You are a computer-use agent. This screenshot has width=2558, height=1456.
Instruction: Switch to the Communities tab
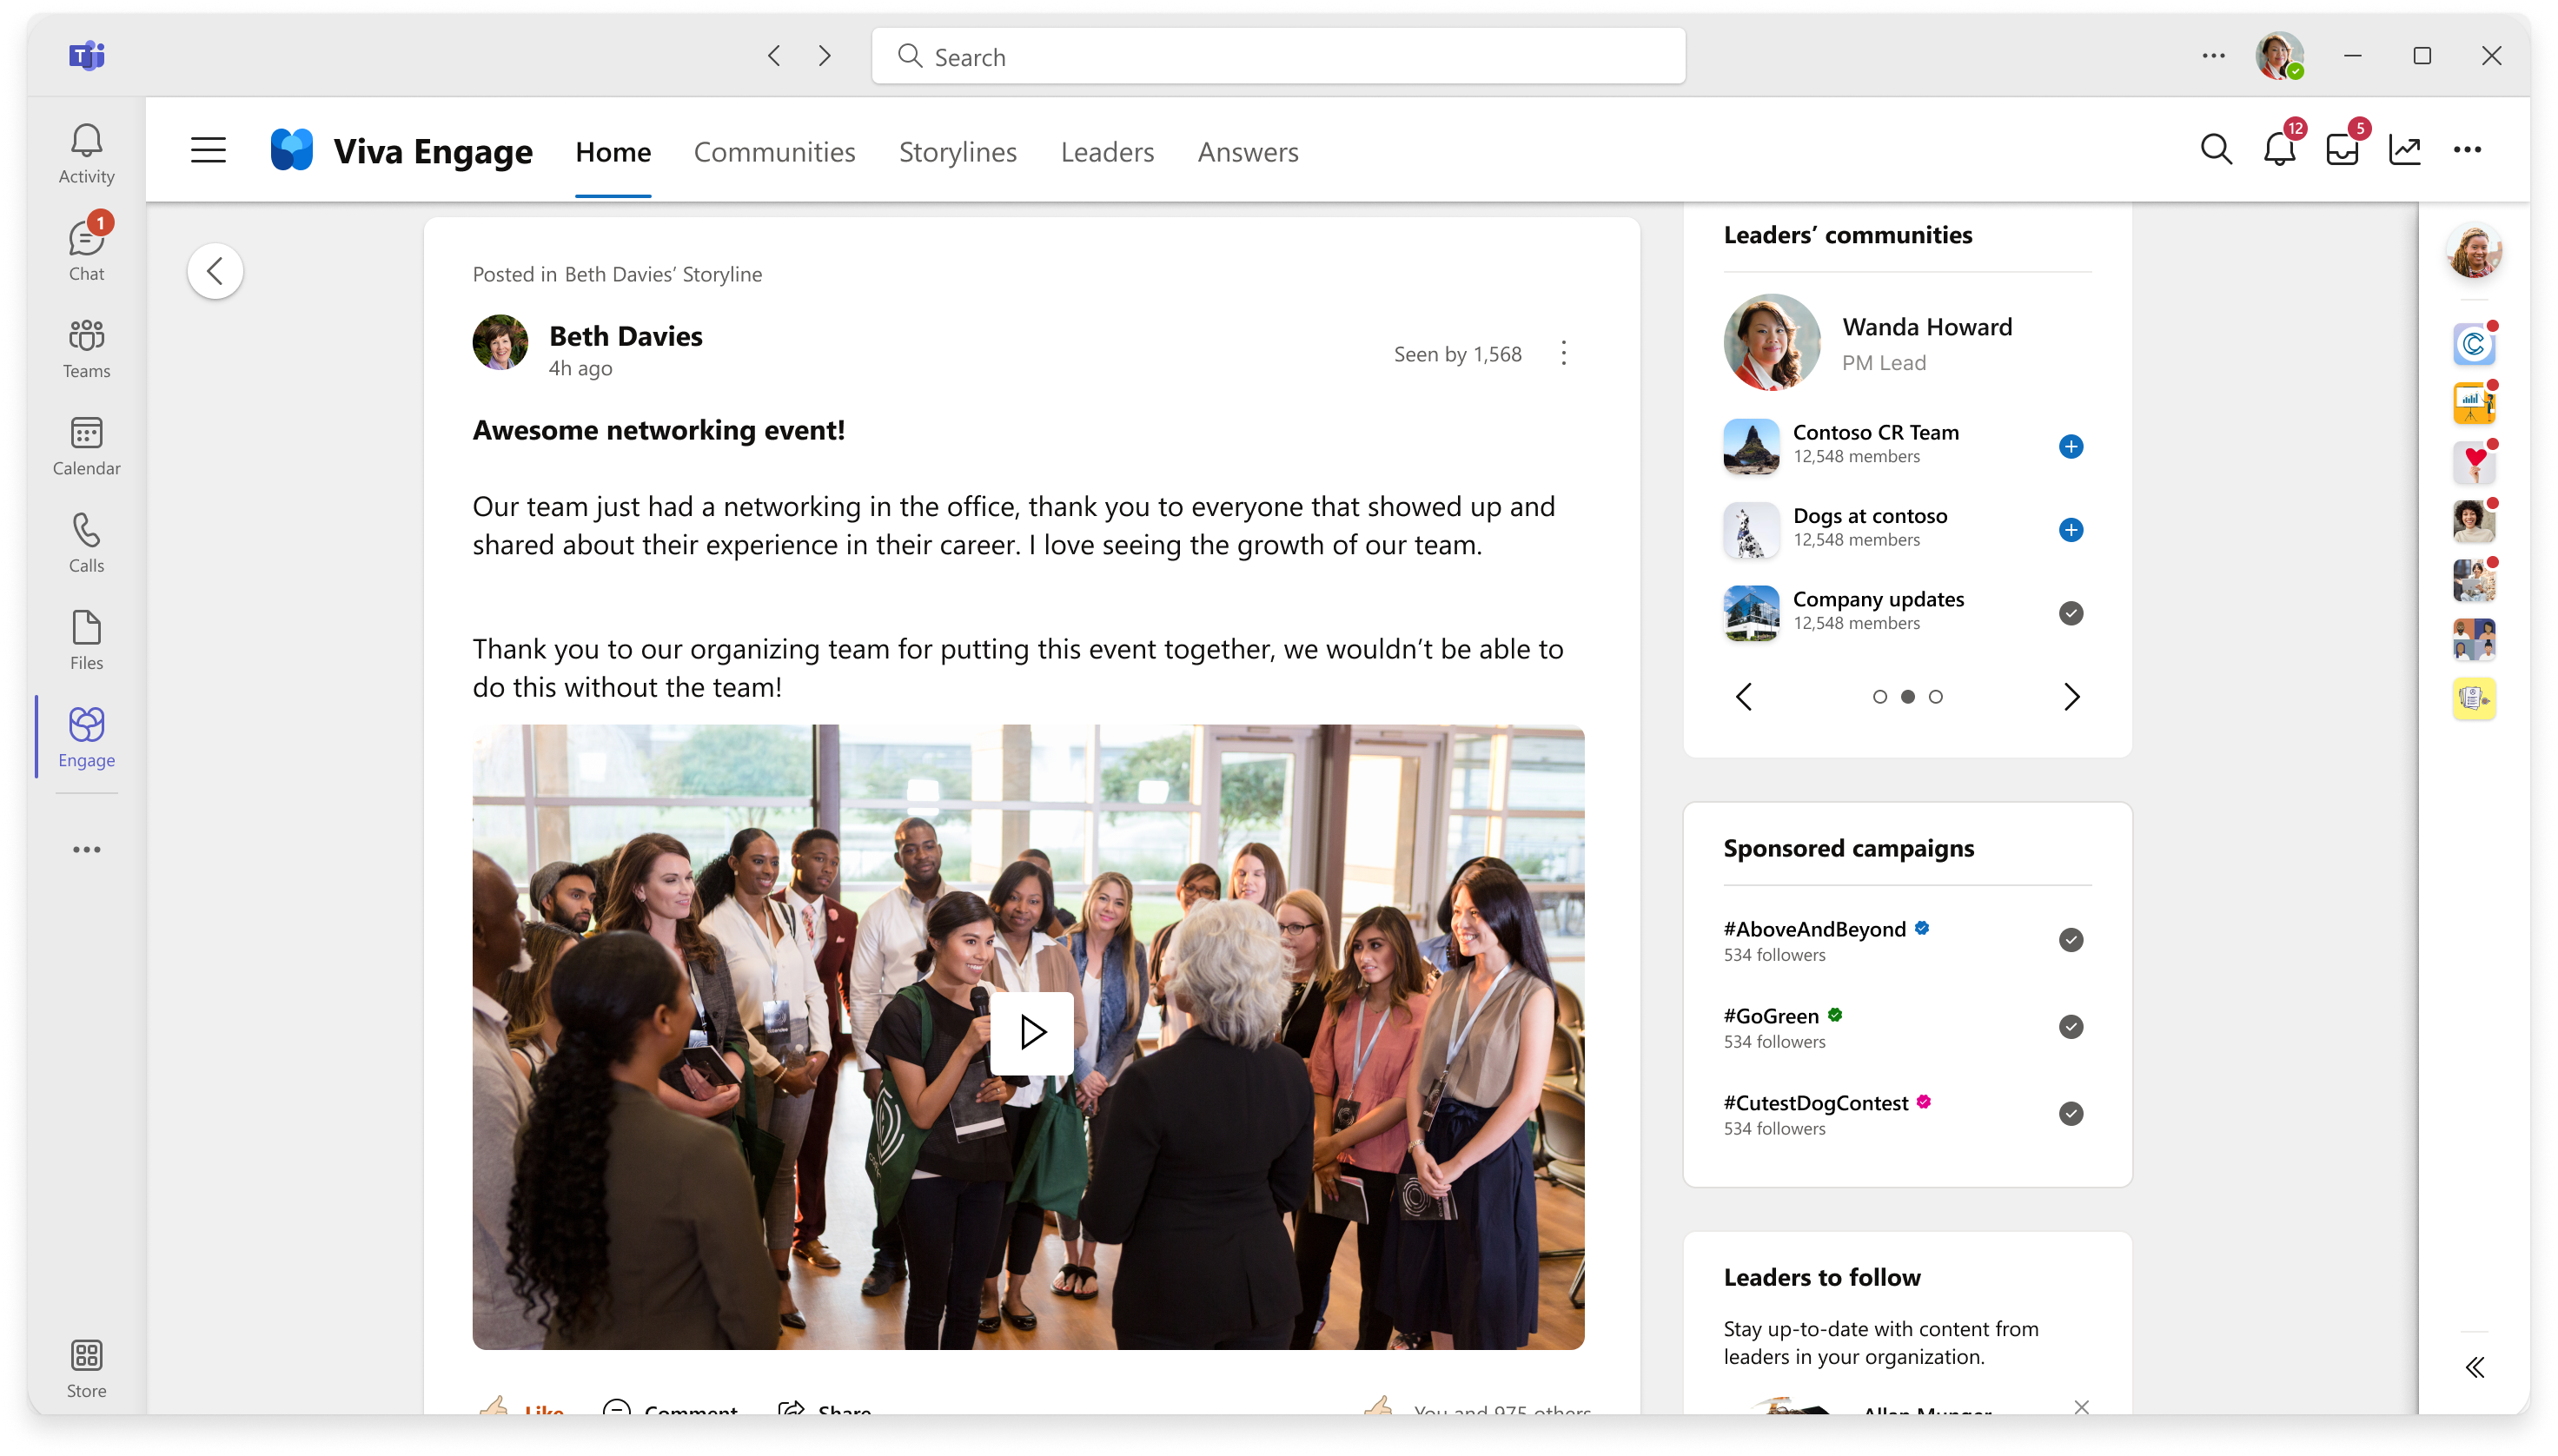775,151
